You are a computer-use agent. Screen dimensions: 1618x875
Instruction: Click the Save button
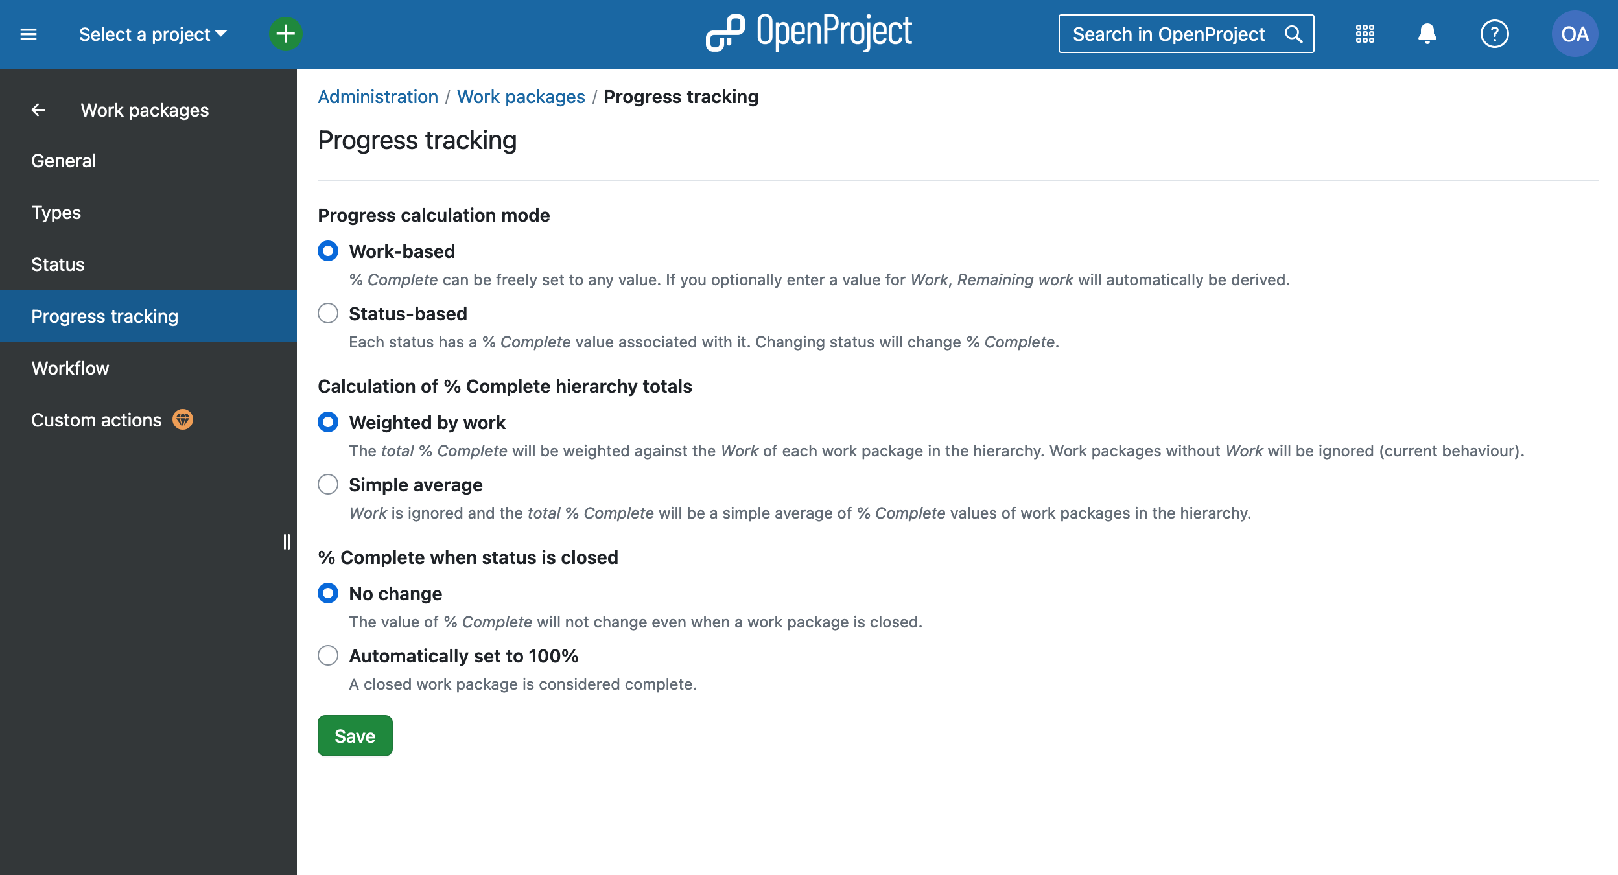pos(355,735)
